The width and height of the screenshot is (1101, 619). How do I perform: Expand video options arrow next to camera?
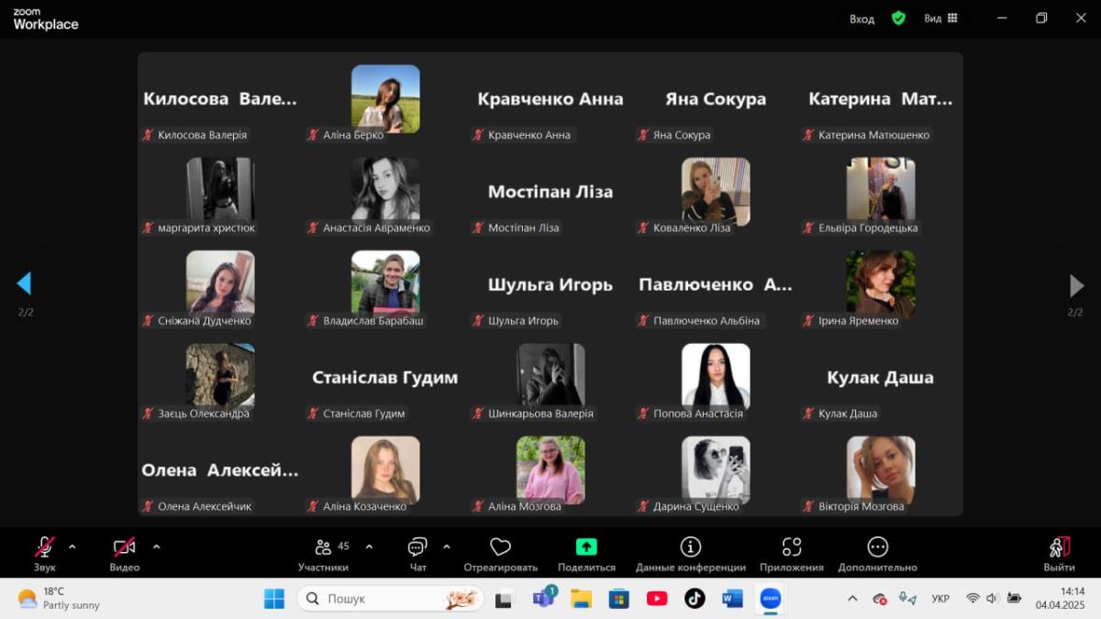156,547
